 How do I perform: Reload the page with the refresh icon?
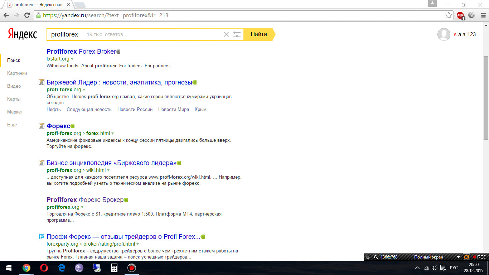coord(27,15)
